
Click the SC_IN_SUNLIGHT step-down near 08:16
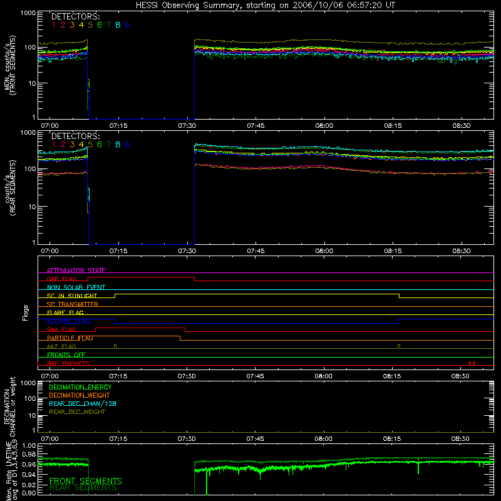pyautogui.click(x=400, y=296)
